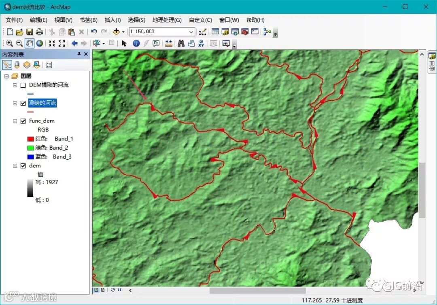Open the Find binoculars tool
The width and height of the screenshot is (437, 305).
[181, 43]
